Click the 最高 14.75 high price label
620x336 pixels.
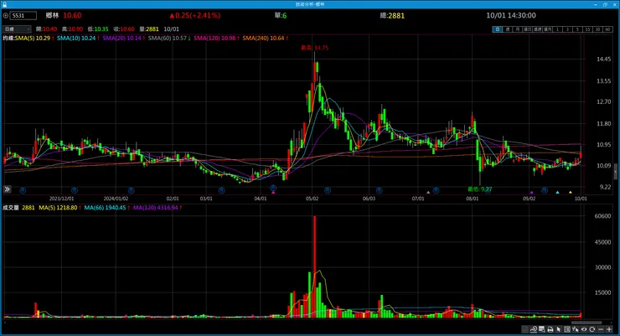coord(315,48)
